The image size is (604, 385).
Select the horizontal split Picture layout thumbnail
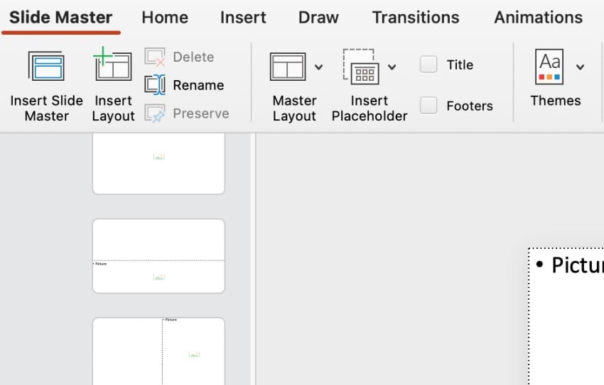(158, 256)
